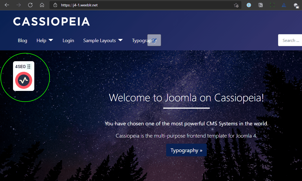Click the edit module pencil icon

[x=154, y=40]
